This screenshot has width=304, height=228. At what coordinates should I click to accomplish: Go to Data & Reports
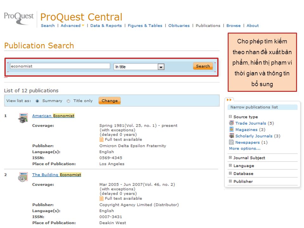click(x=106, y=26)
